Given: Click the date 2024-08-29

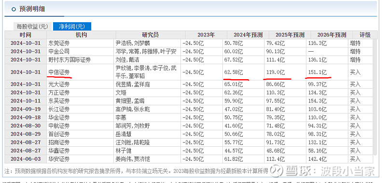Looking at the screenshot, I should pyautogui.click(x=26, y=134).
